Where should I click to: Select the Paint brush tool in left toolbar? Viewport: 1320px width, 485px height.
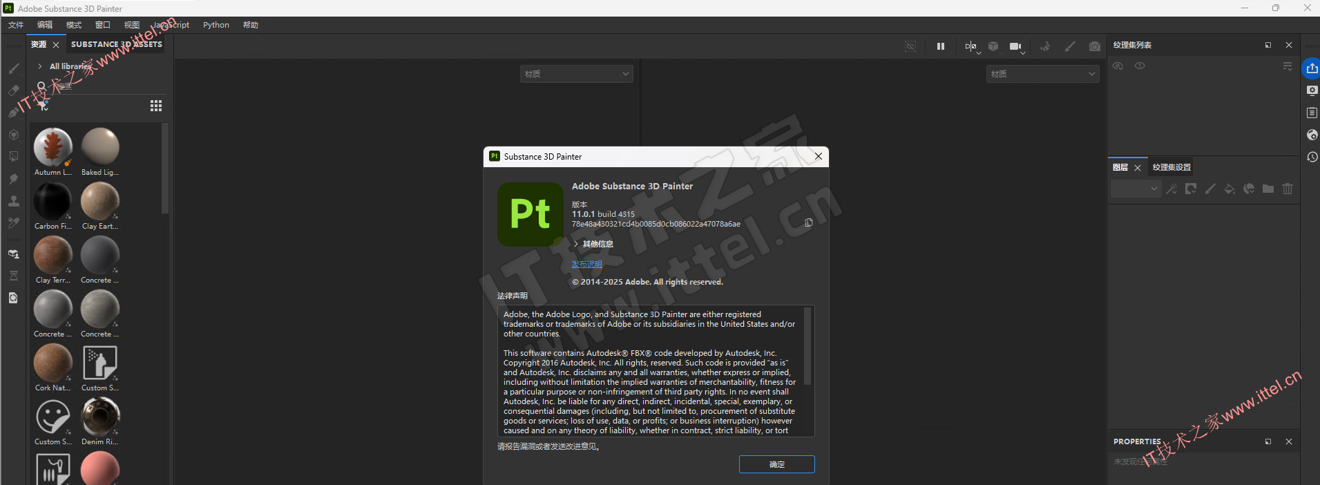(14, 68)
